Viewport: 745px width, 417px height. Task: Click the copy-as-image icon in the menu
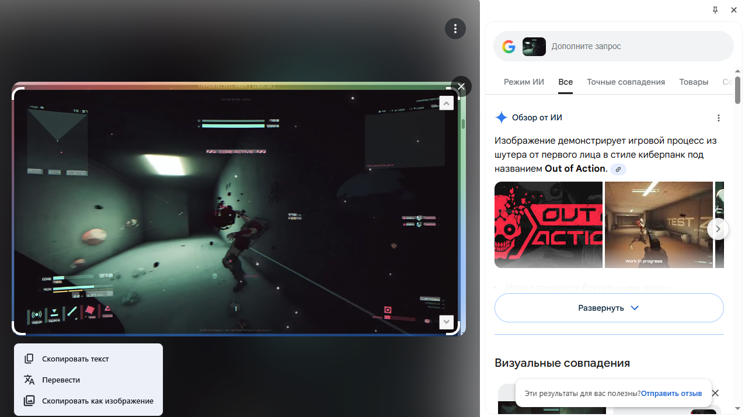[29, 401]
